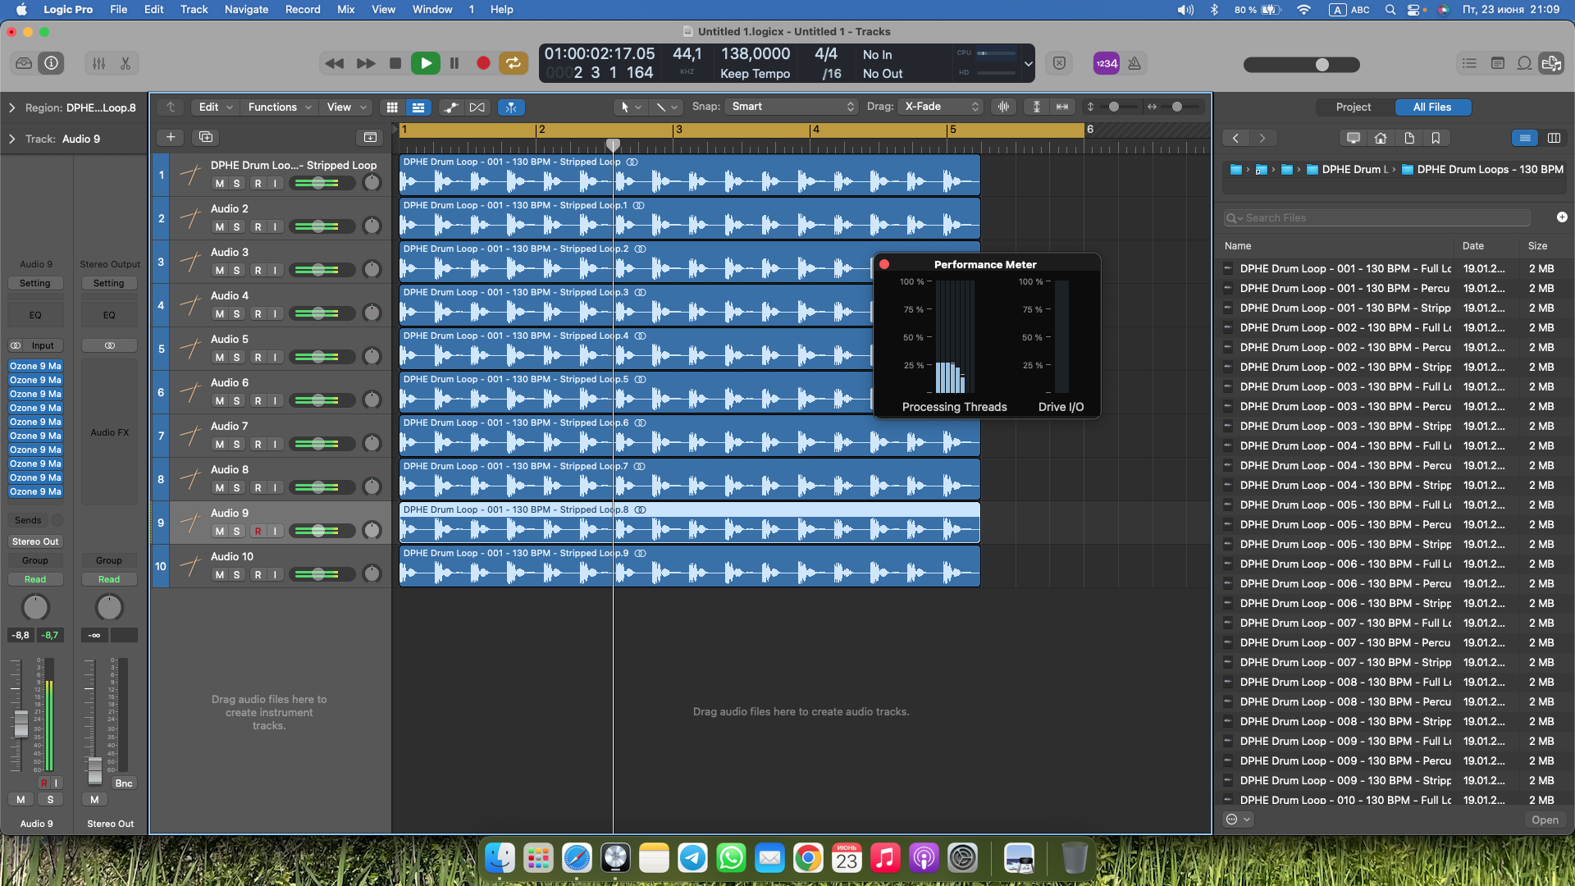Adjust the horizontal zoom slider
This screenshot has height=886, width=1575.
coord(1175,107)
